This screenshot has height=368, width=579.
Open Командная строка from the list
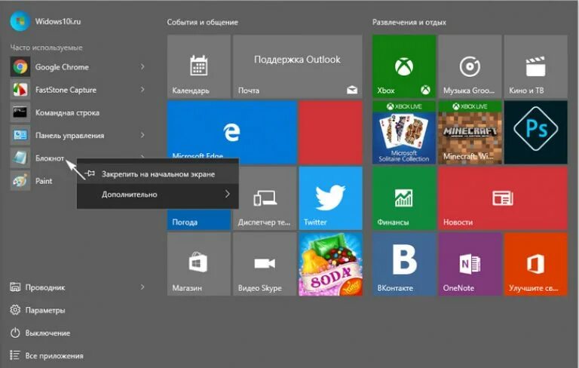(78, 112)
